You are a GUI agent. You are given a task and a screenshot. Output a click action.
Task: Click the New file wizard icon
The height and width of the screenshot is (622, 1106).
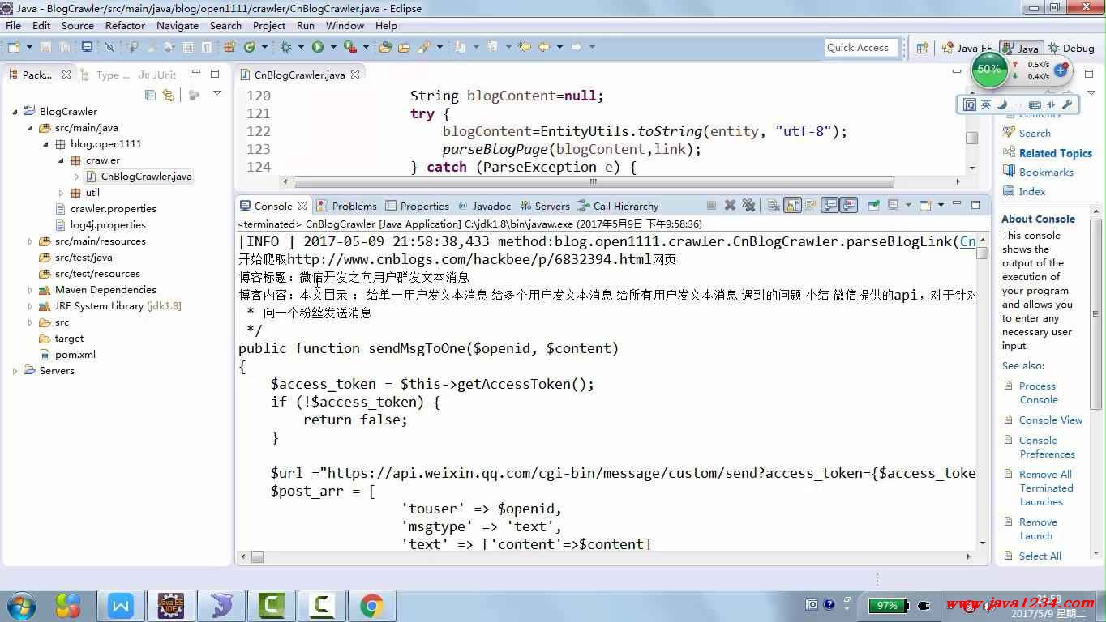click(x=14, y=48)
